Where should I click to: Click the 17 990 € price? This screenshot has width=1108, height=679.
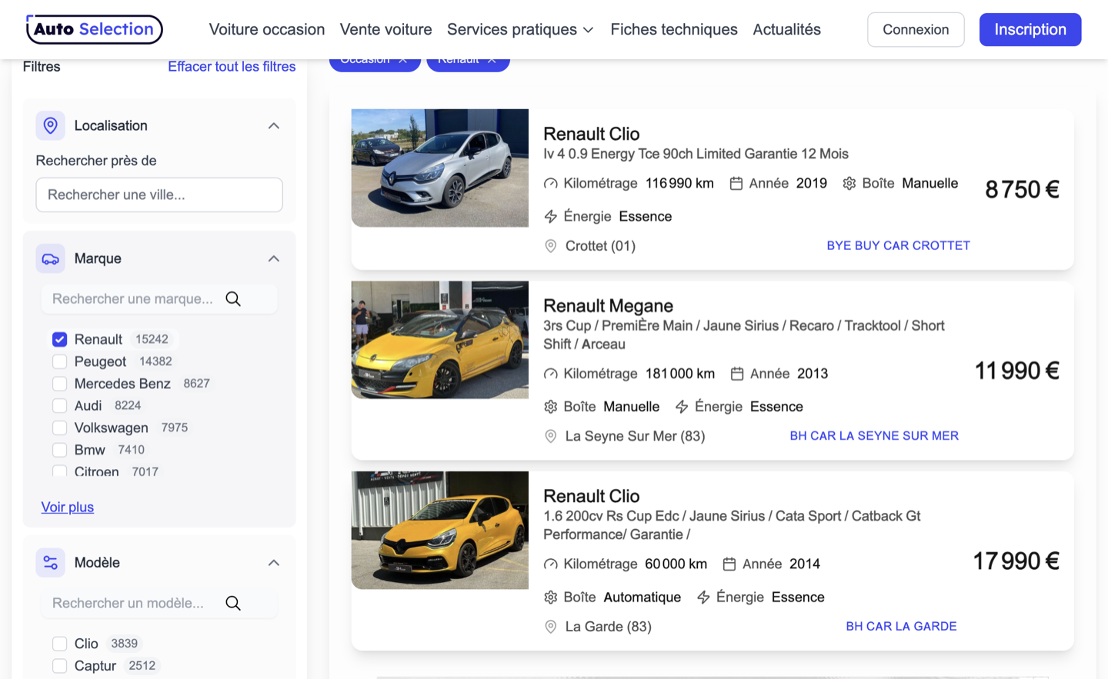(1016, 561)
